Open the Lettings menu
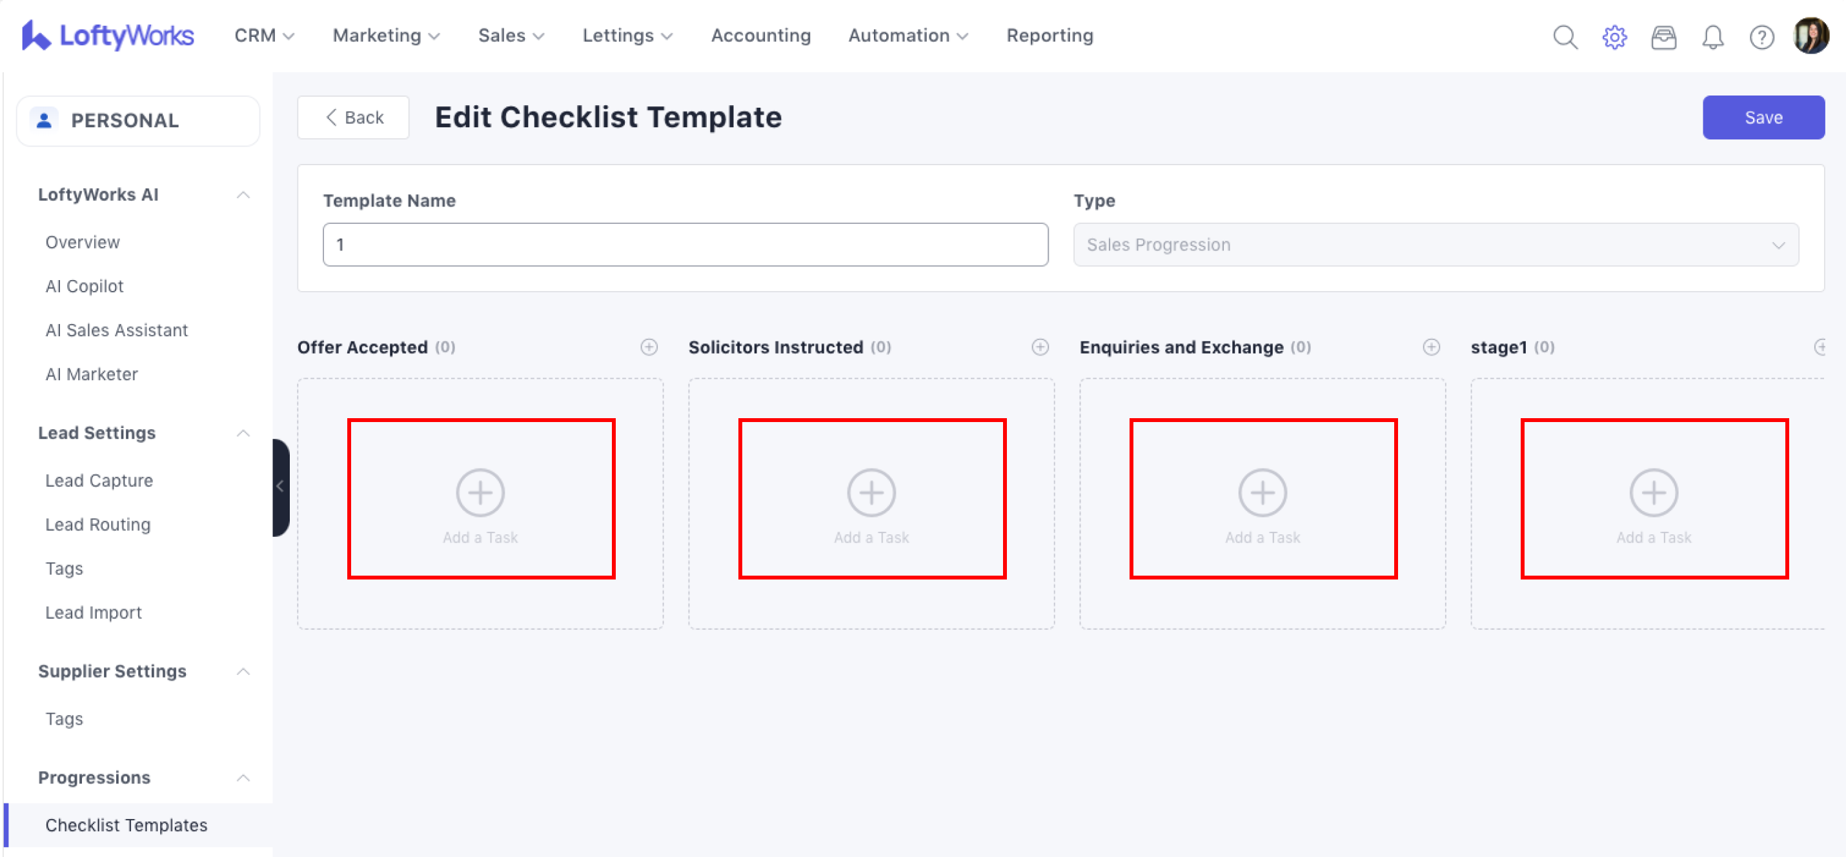The width and height of the screenshot is (1846, 857). click(x=626, y=35)
